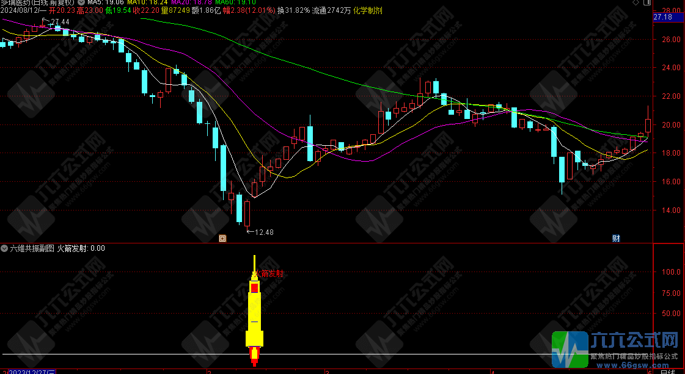Select the MA5: 19.06 label
This screenshot has height=374, width=685.
tap(105, 2)
